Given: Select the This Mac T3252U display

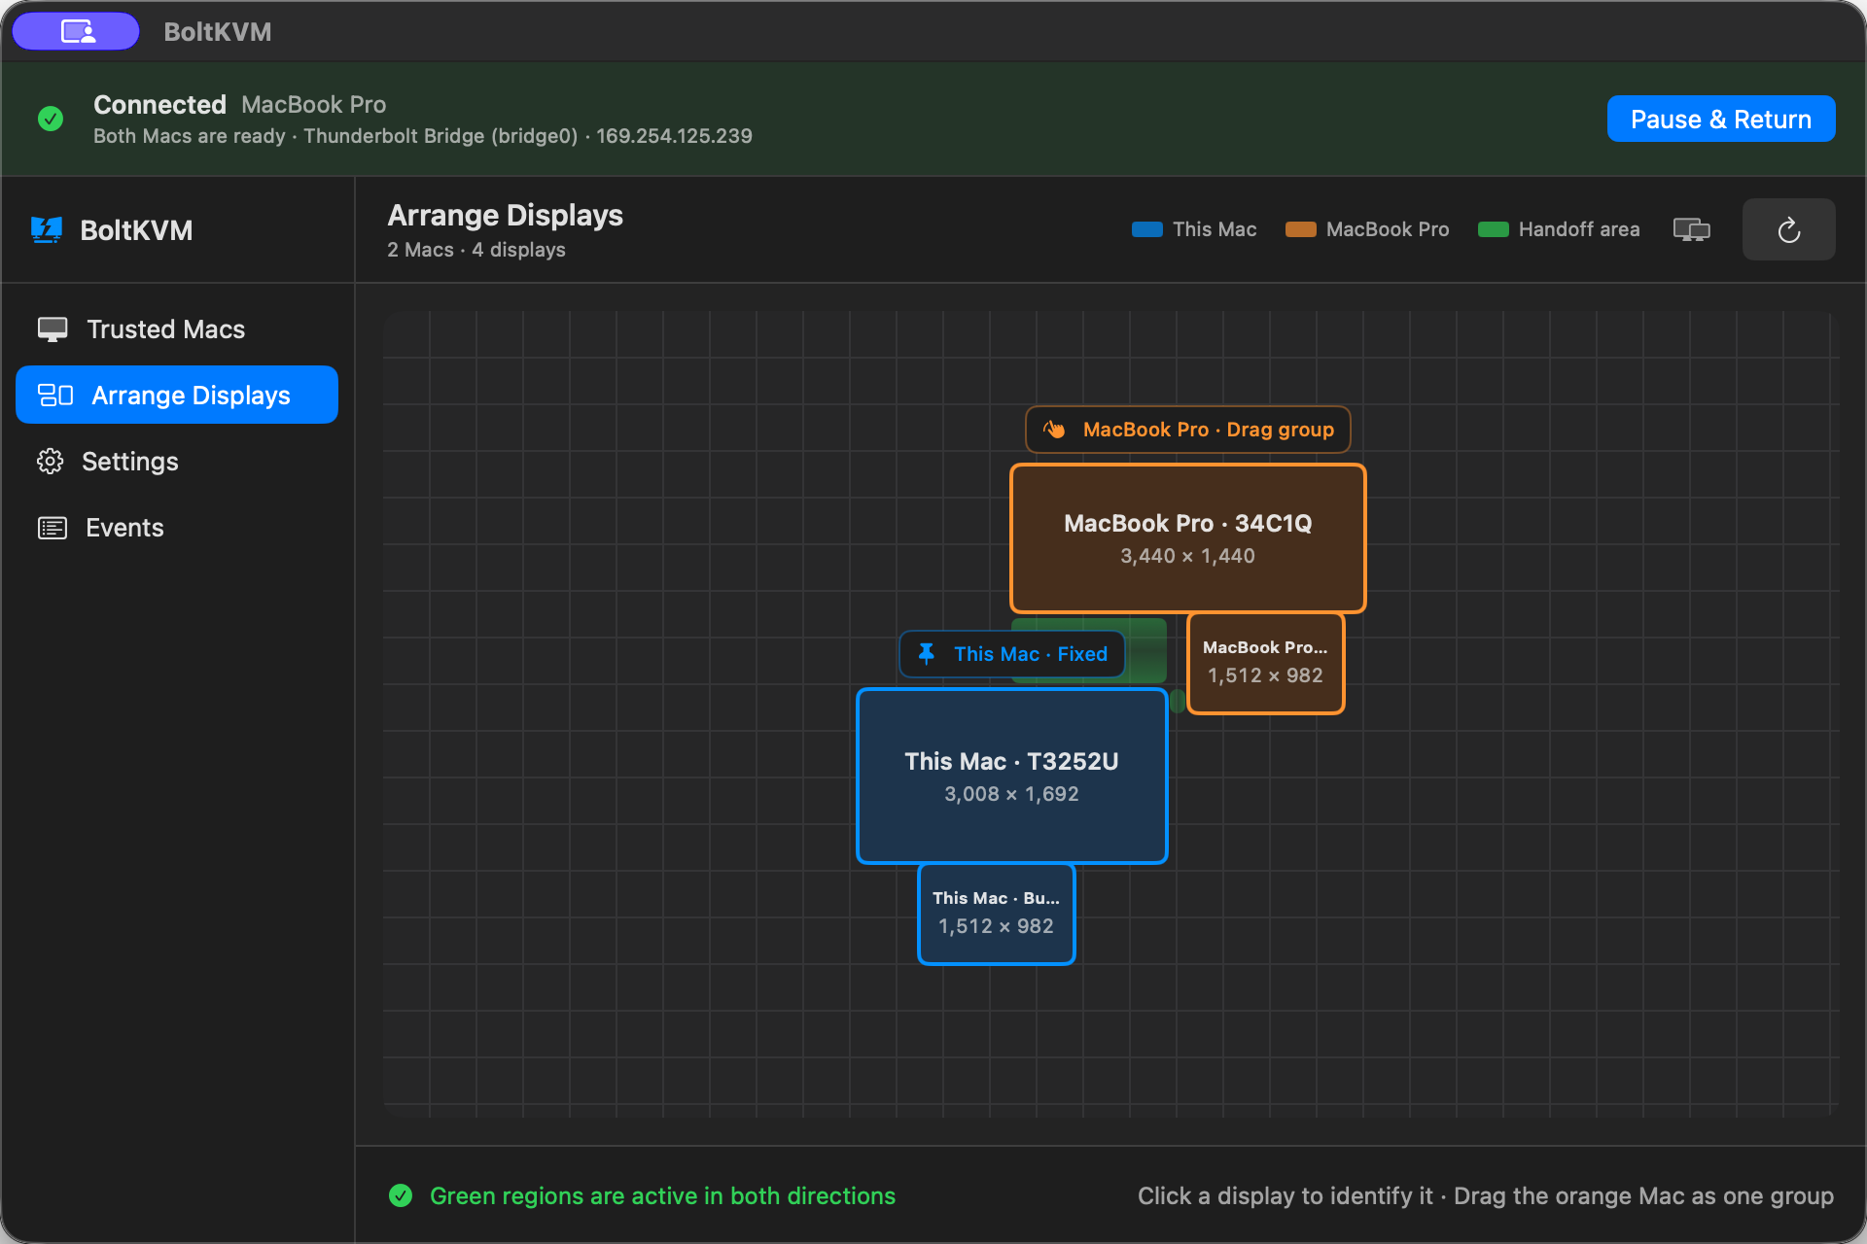Looking at the screenshot, I should click(x=1011, y=776).
